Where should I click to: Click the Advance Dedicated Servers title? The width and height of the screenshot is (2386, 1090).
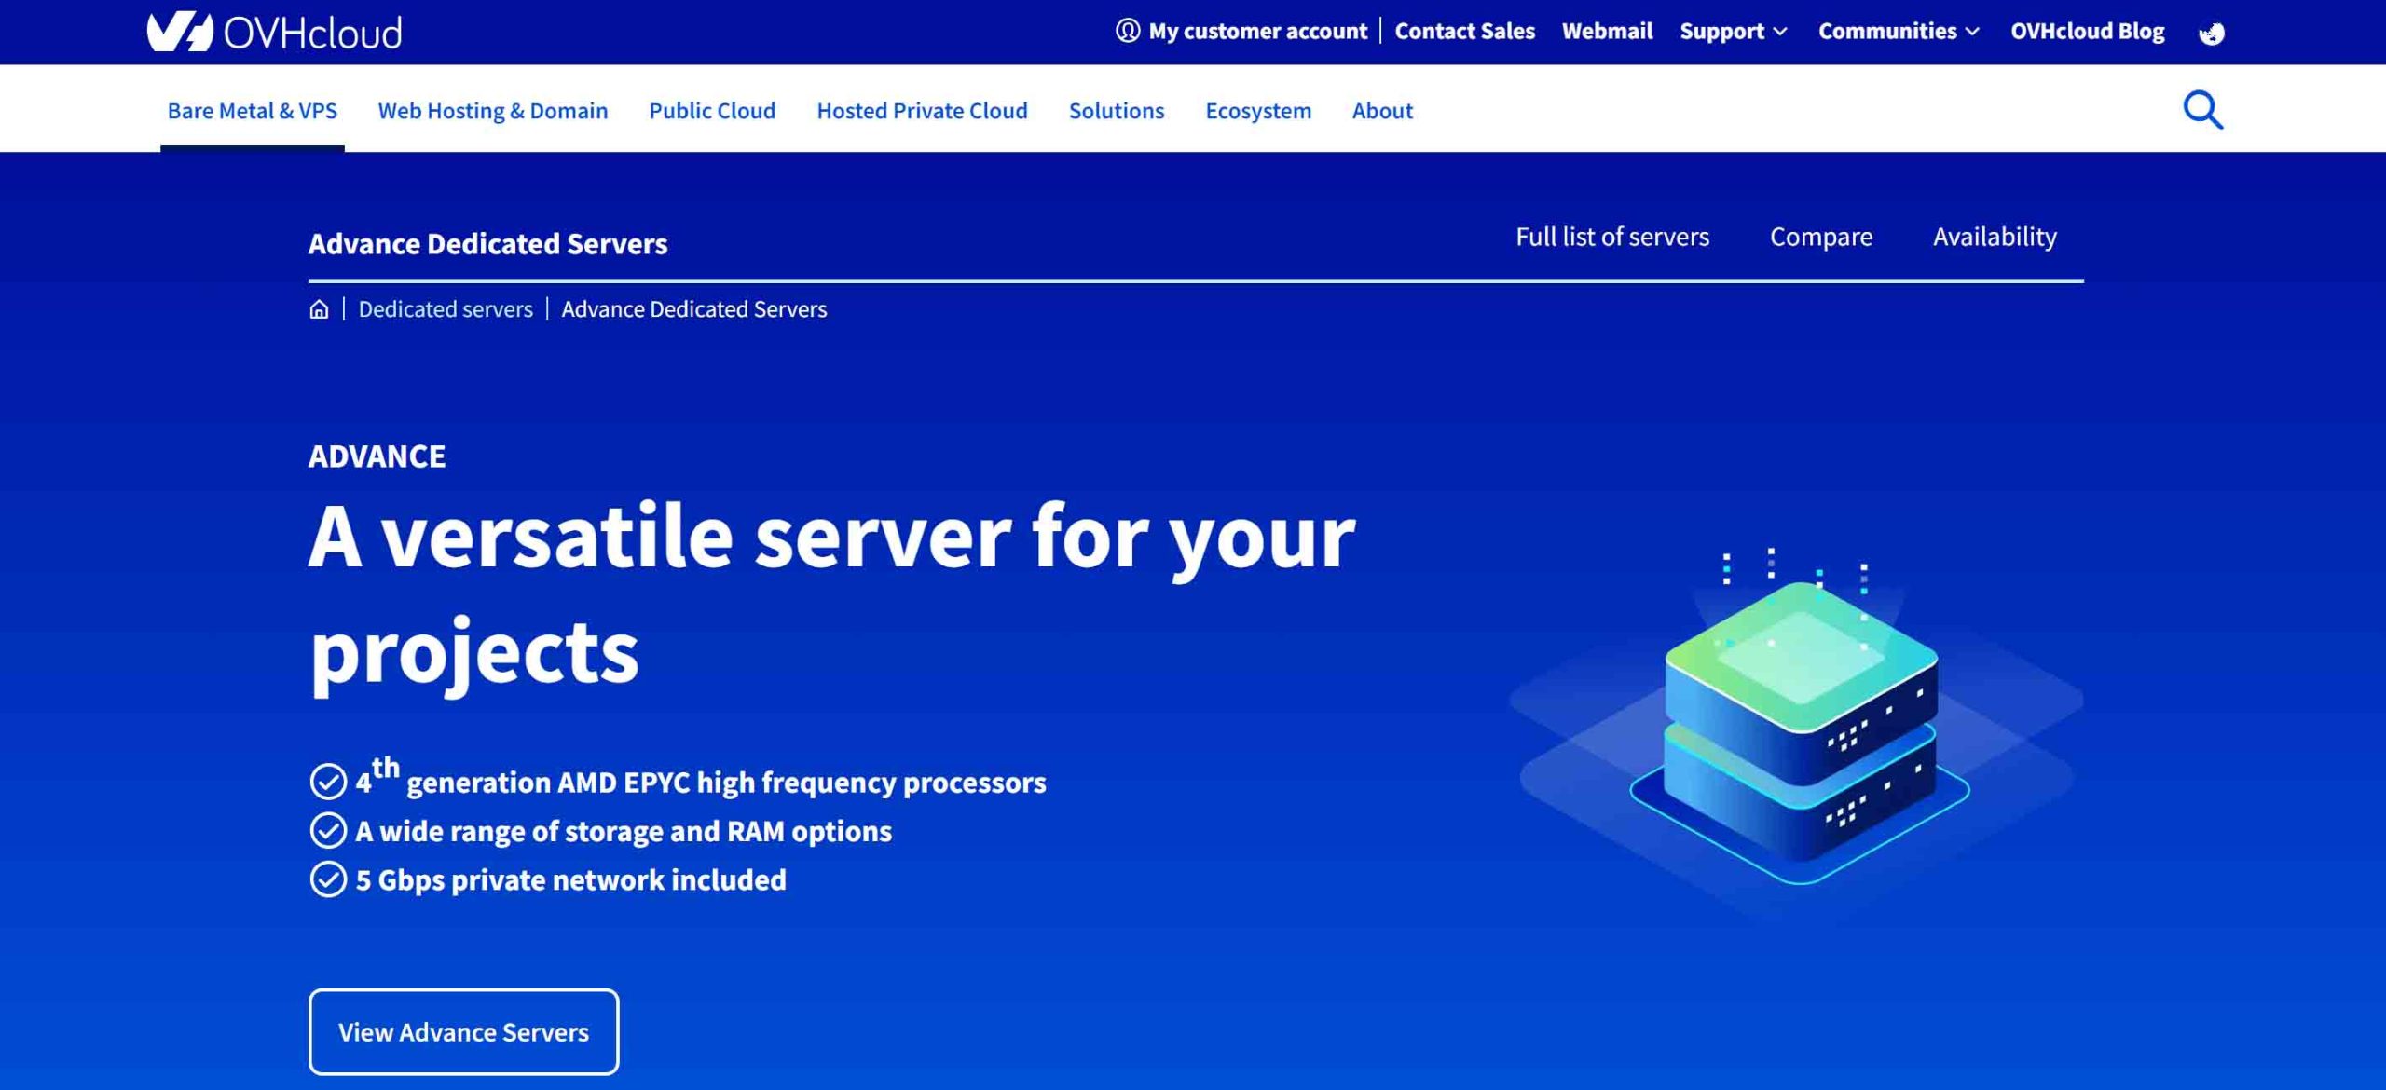(487, 243)
